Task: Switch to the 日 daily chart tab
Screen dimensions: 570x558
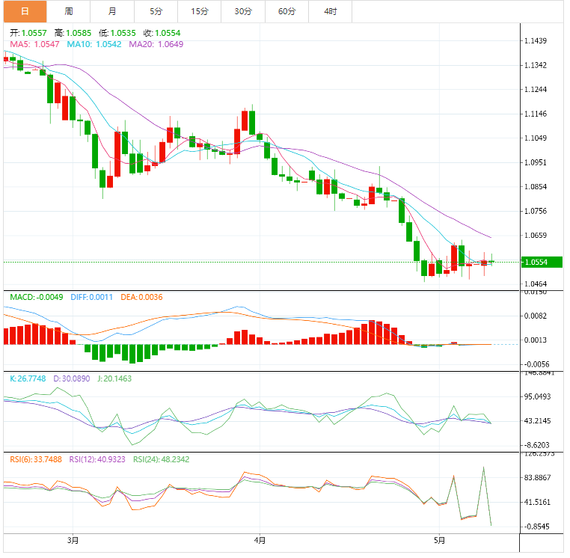Action: (x=24, y=11)
